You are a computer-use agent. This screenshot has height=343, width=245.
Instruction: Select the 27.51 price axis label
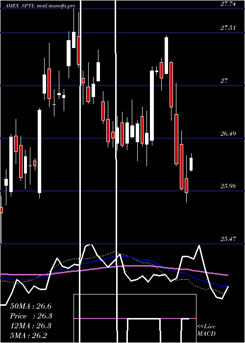pos(228,28)
